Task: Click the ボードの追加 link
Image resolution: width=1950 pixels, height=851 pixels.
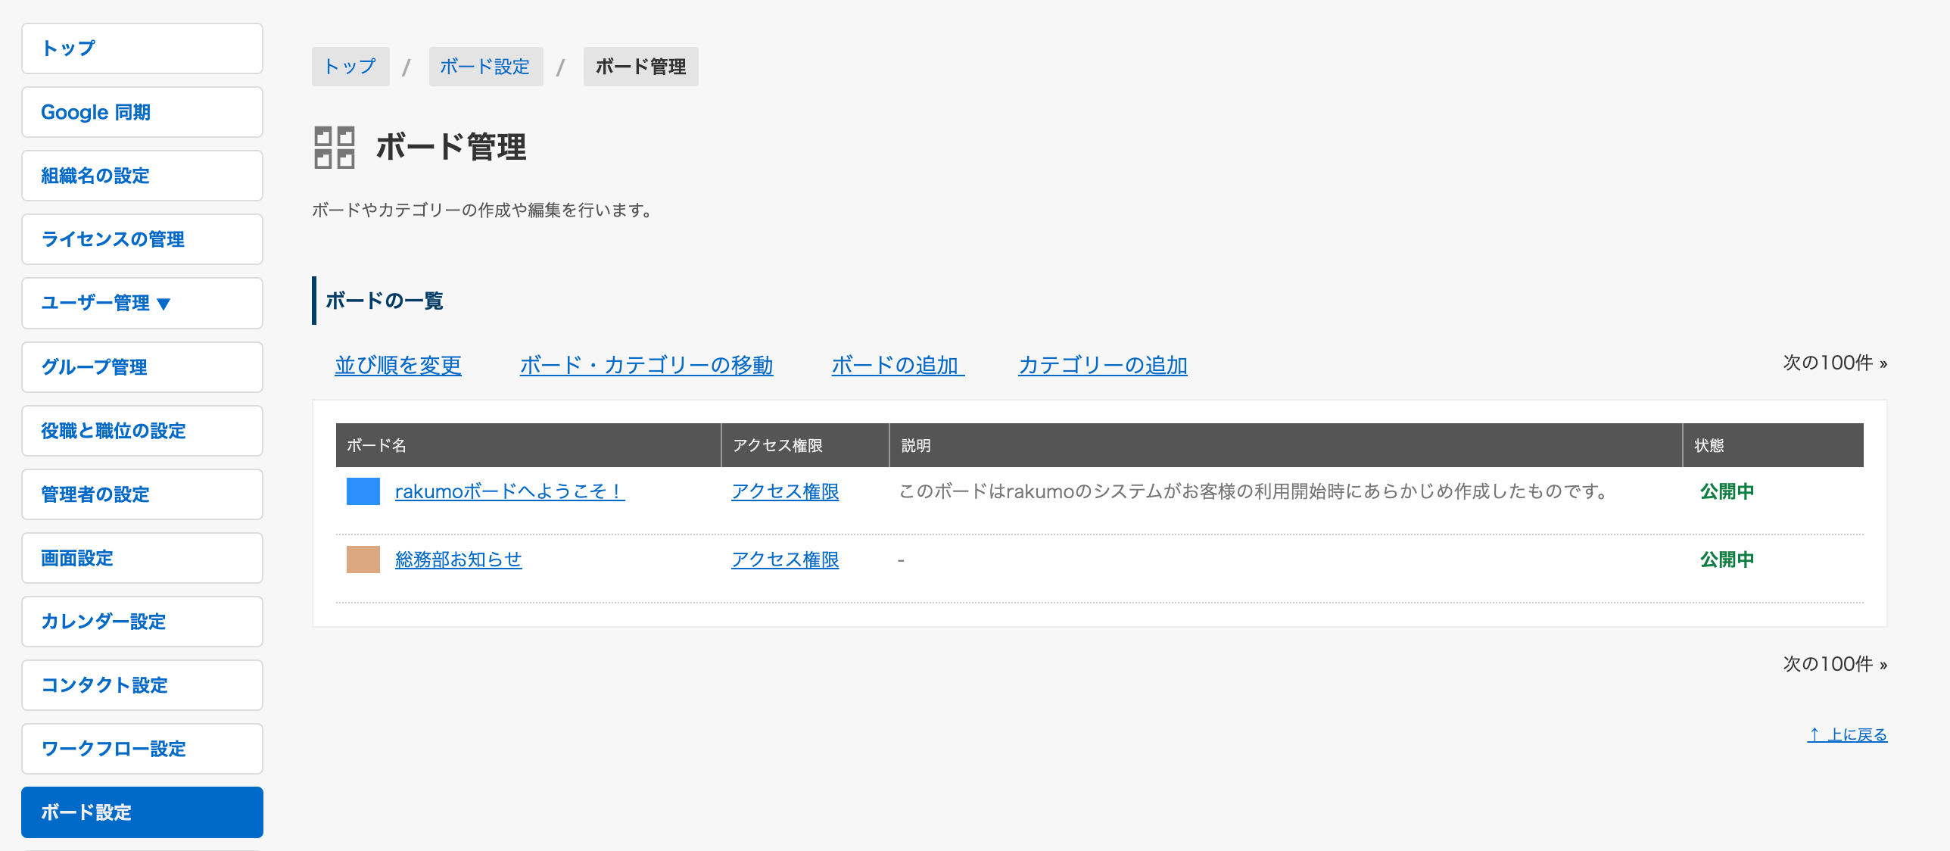Action: tap(898, 365)
